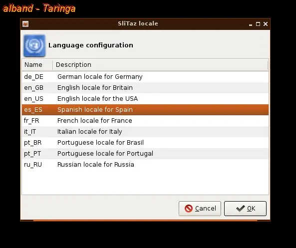Select the de_DE German locale row
Viewport: 296px width, 248px height.
point(145,77)
